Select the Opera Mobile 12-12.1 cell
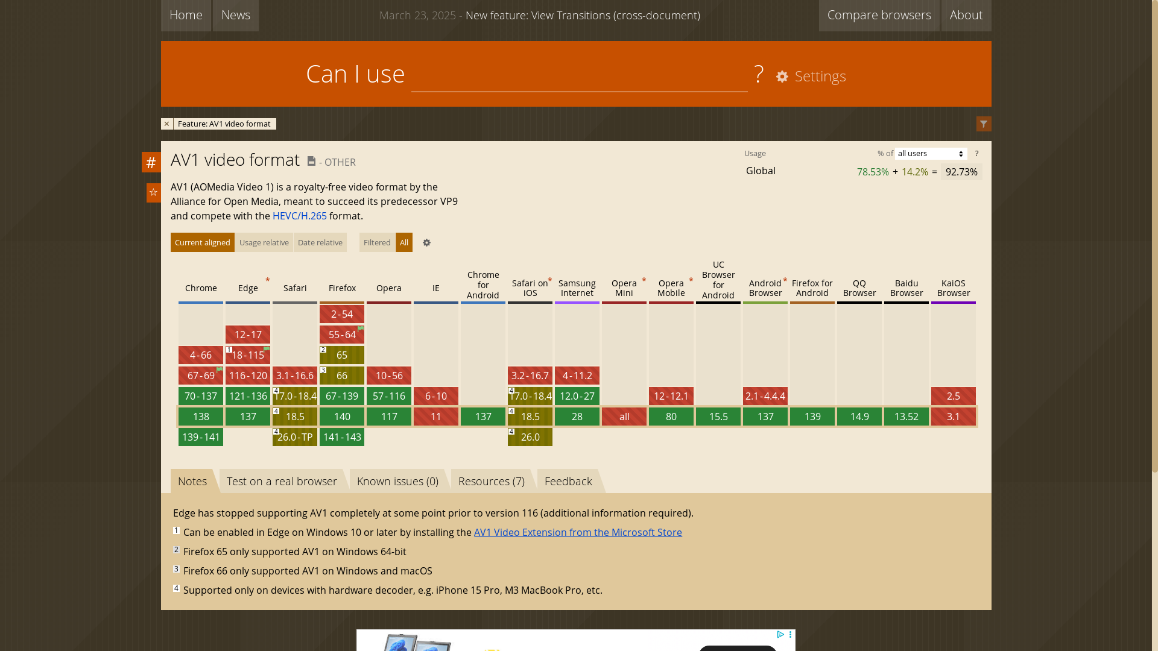The width and height of the screenshot is (1158, 651). [x=671, y=396]
